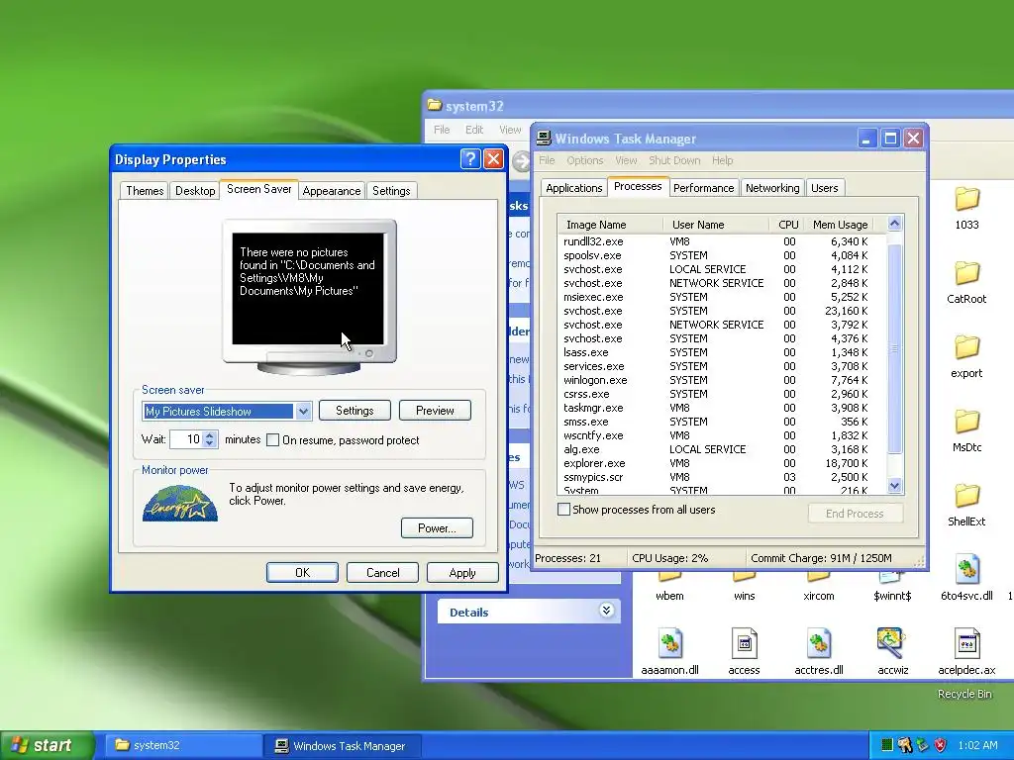Select the explorer.exe process row
Viewport: 1014px width, 760px height.
click(x=715, y=463)
